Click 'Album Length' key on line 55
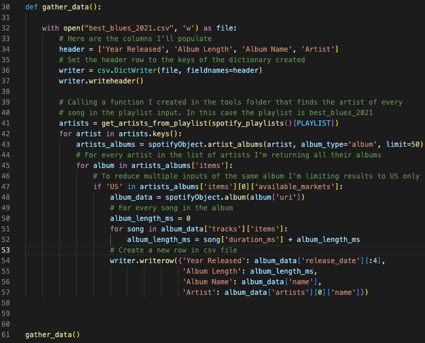Screen dimensions: 425x343 point(212,271)
